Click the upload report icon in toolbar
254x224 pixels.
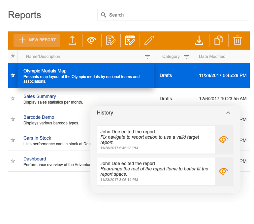coord(72,40)
